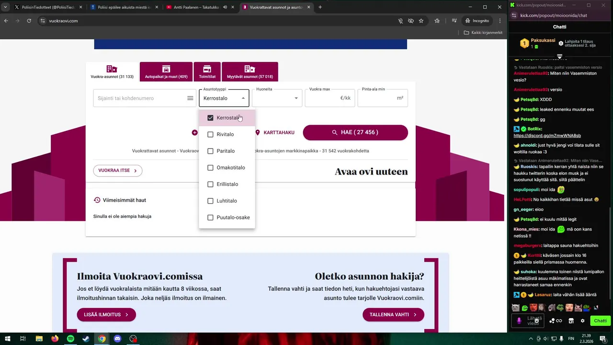Check the Puutalo-osake option

(210, 218)
